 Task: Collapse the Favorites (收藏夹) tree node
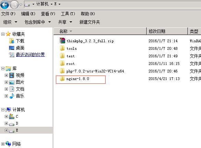pyautogui.click(x=3, y=34)
